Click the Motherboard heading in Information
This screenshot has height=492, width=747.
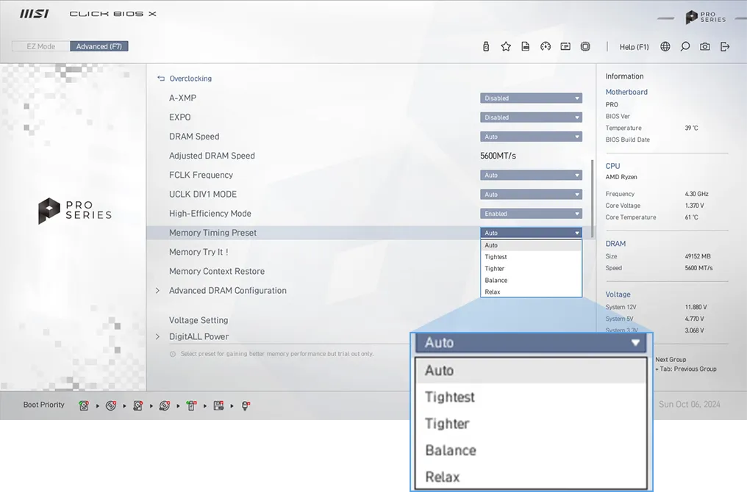click(626, 92)
